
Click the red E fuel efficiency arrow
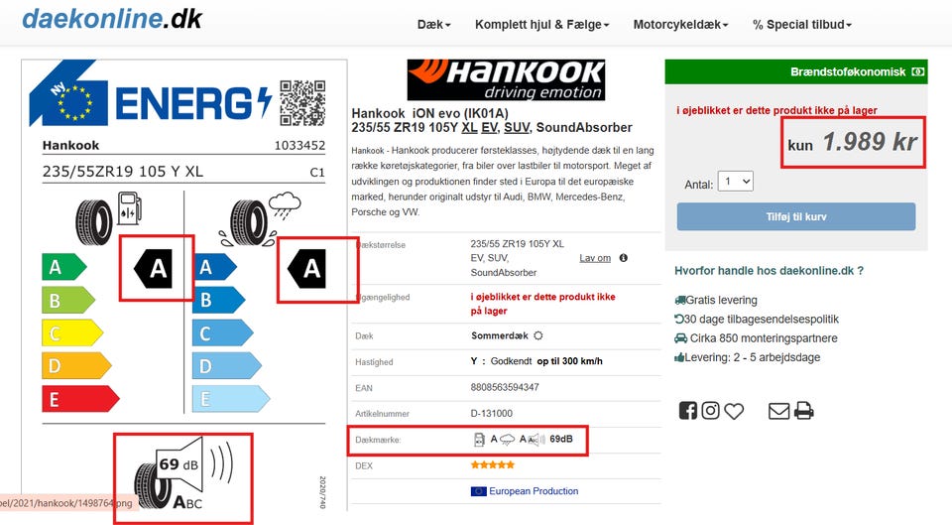click(80, 399)
